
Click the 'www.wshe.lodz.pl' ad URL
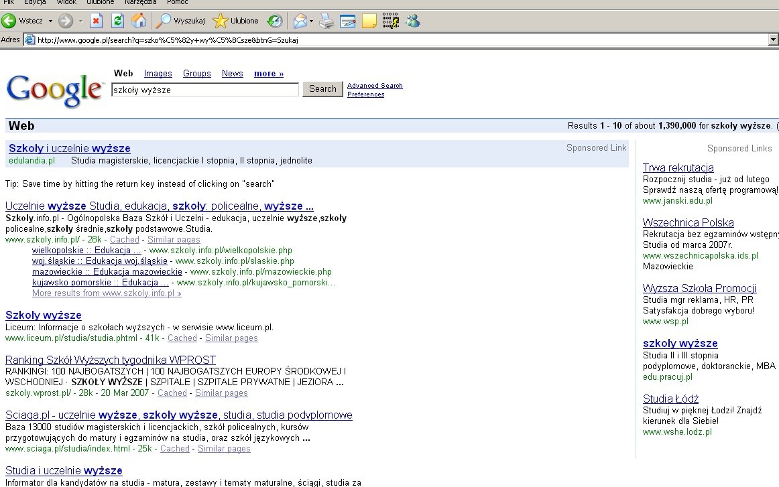point(677,432)
